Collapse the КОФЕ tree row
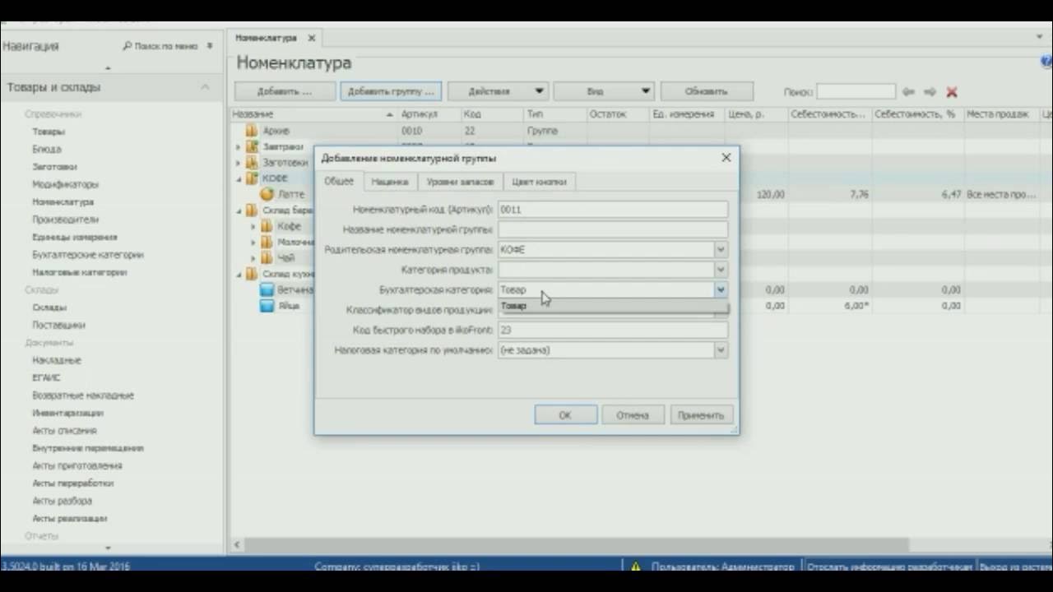The width and height of the screenshot is (1053, 592). click(239, 178)
